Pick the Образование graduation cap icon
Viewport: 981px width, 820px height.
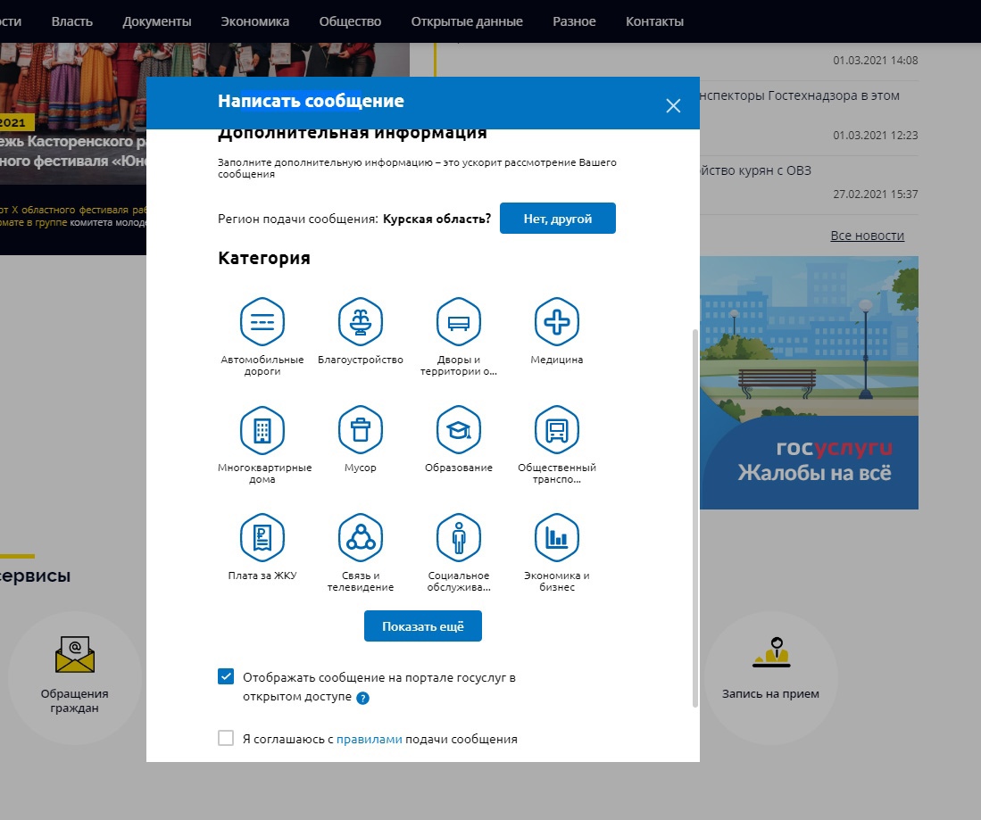[458, 430]
